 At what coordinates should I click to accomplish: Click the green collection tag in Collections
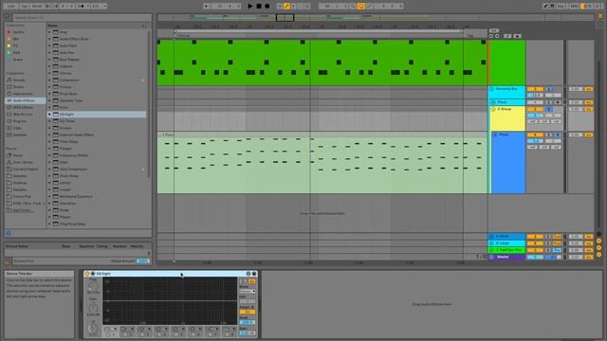pyautogui.click(x=9, y=53)
